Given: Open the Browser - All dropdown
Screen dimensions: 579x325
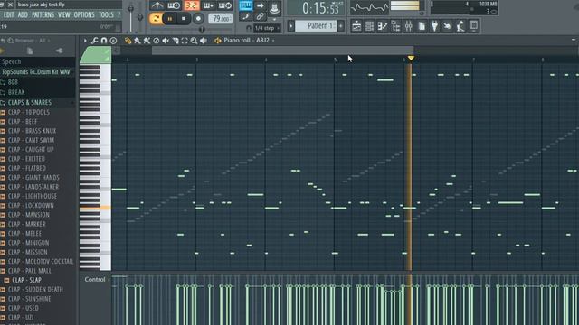Looking at the screenshot, I should [32, 41].
